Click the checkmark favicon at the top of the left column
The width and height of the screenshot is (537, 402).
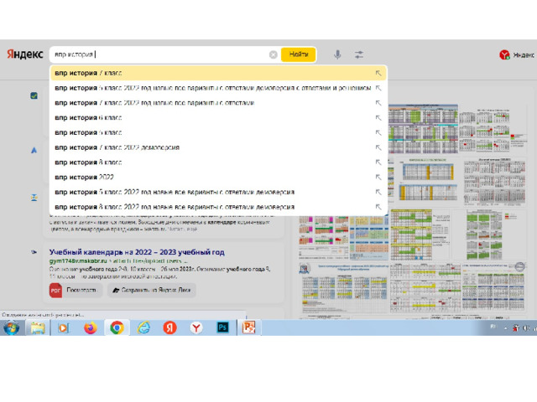click(34, 95)
